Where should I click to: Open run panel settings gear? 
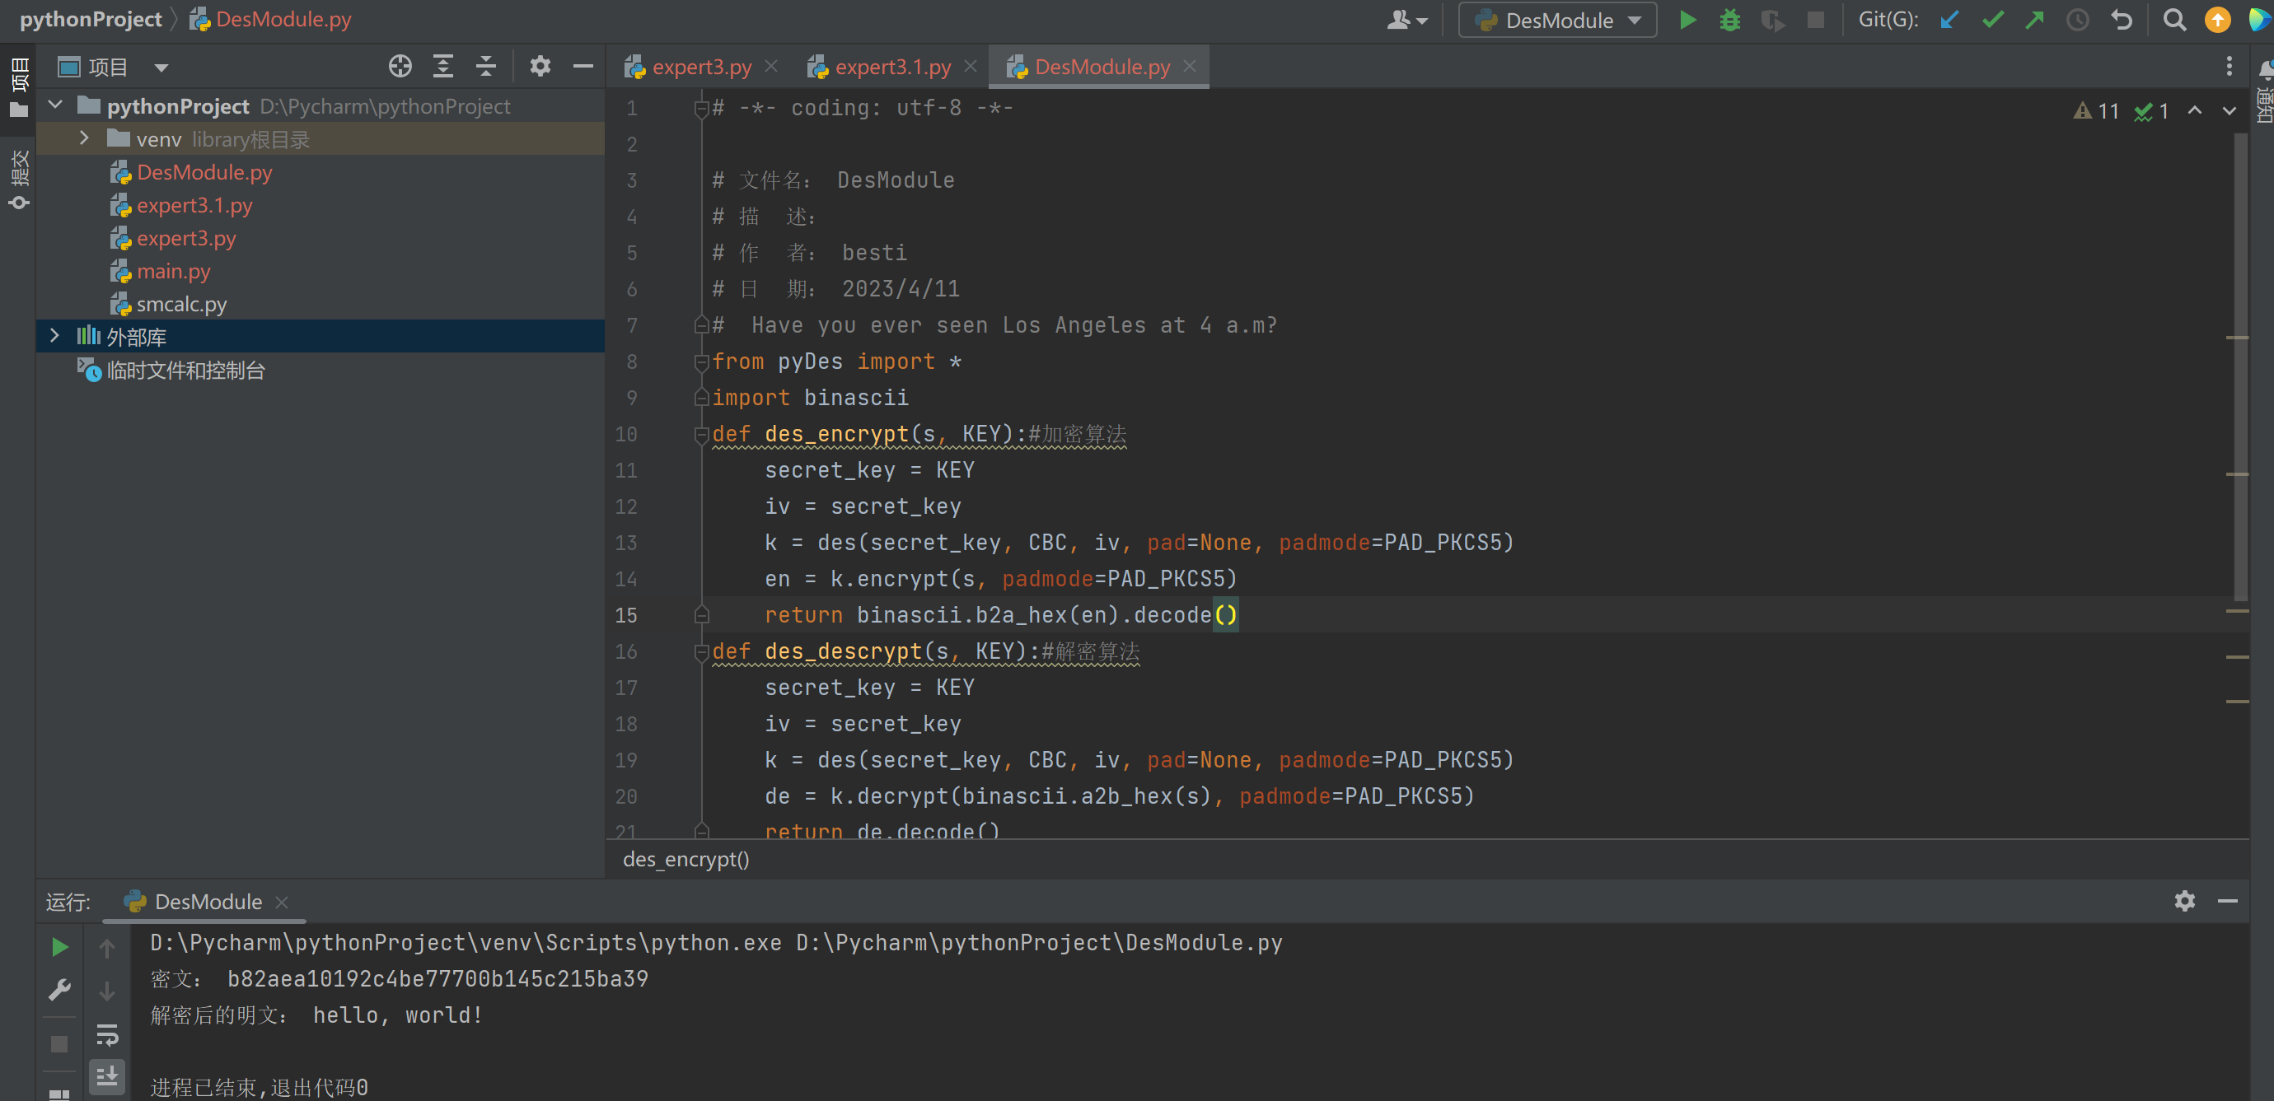click(2184, 901)
